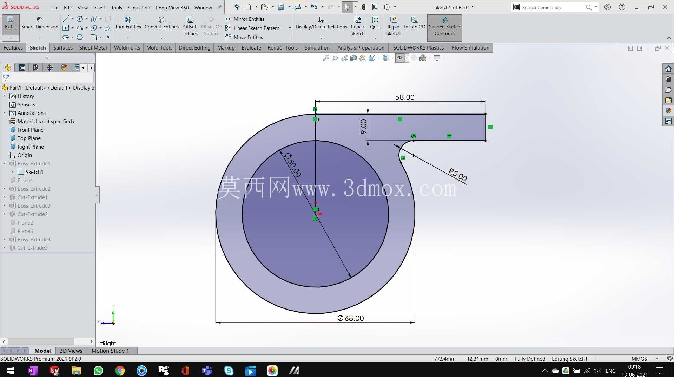The height and width of the screenshot is (377, 674).
Task: Click the Convert Entities tool
Action: point(161,23)
